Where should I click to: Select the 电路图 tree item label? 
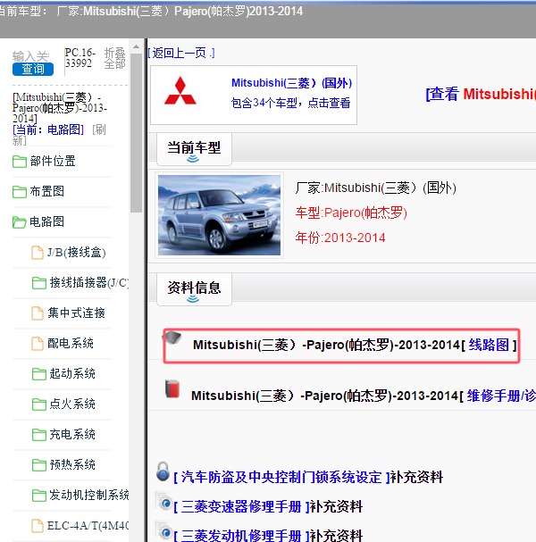click(47, 221)
